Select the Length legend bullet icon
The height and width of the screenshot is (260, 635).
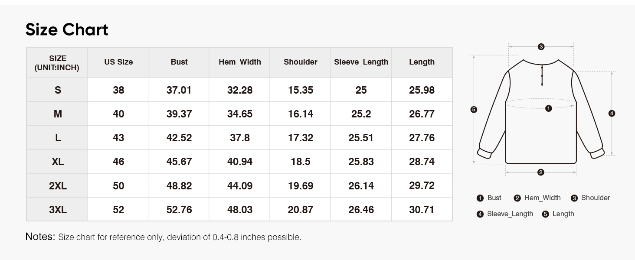coord(546,214)
